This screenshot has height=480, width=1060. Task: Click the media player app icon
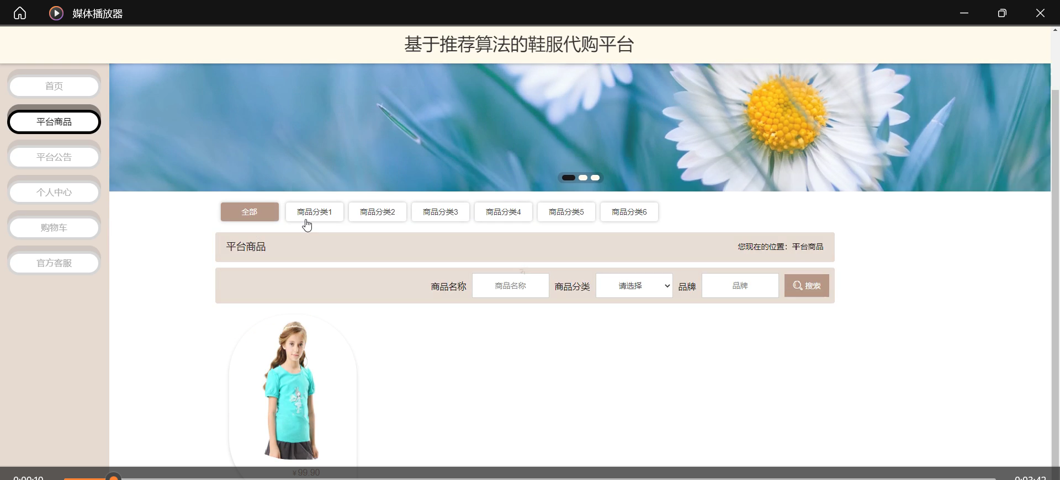pyautogui.click(x=56, y=13)
